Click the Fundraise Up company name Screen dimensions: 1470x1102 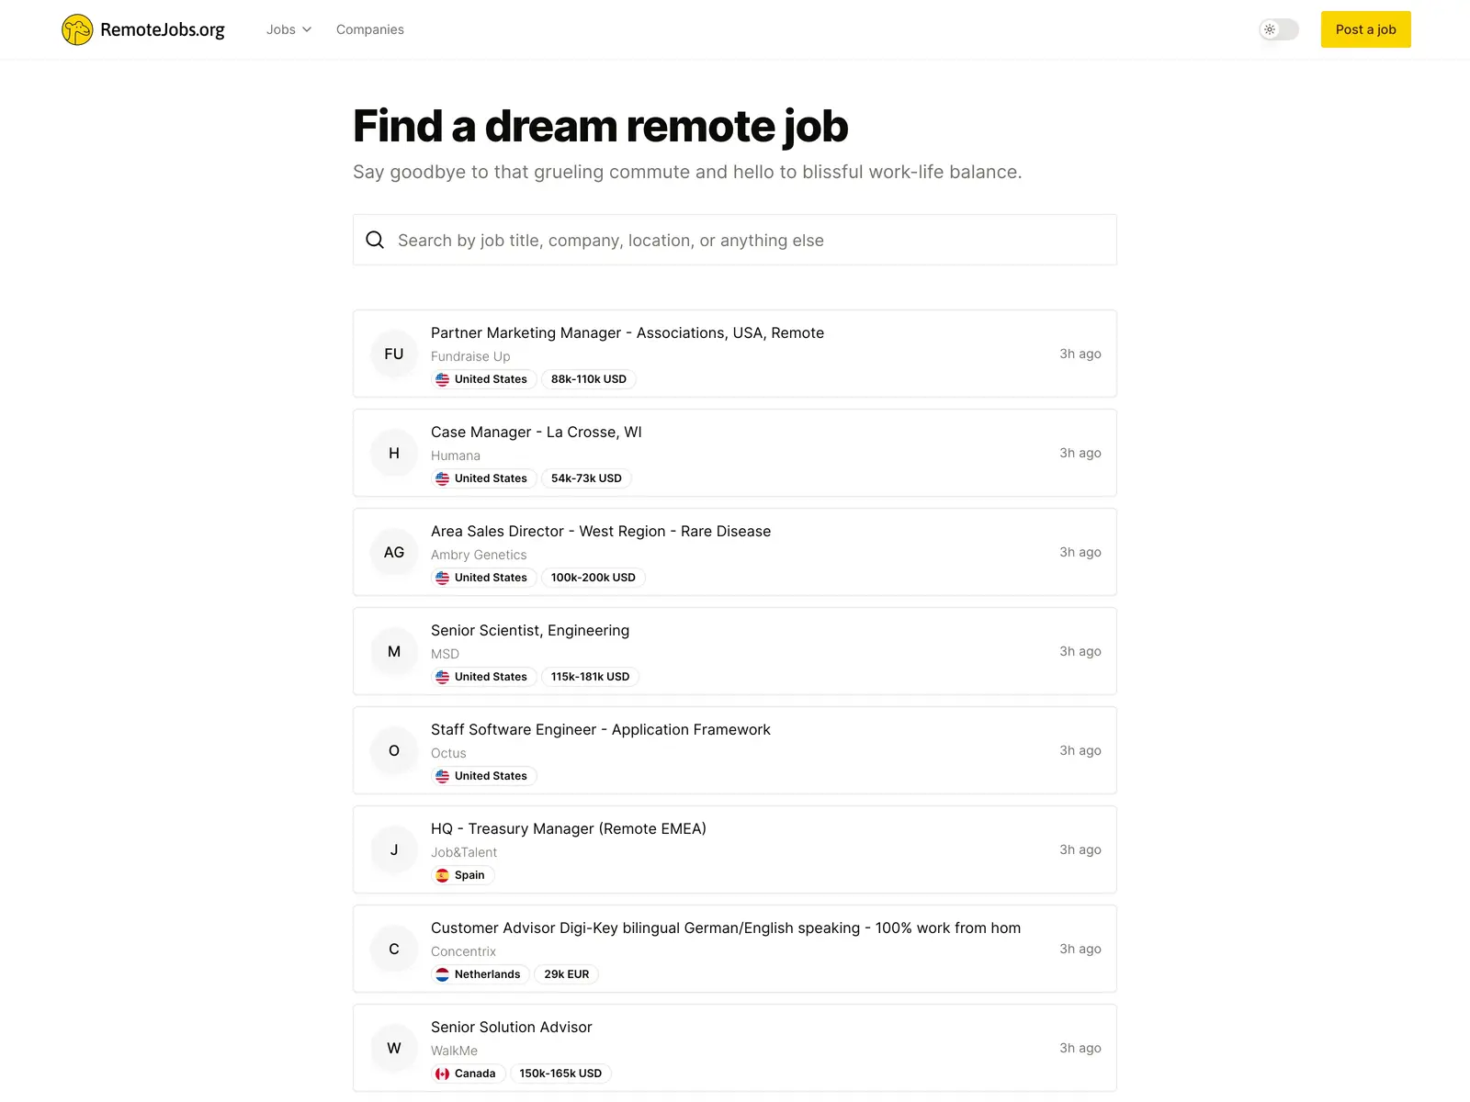(x=470, y=356)
